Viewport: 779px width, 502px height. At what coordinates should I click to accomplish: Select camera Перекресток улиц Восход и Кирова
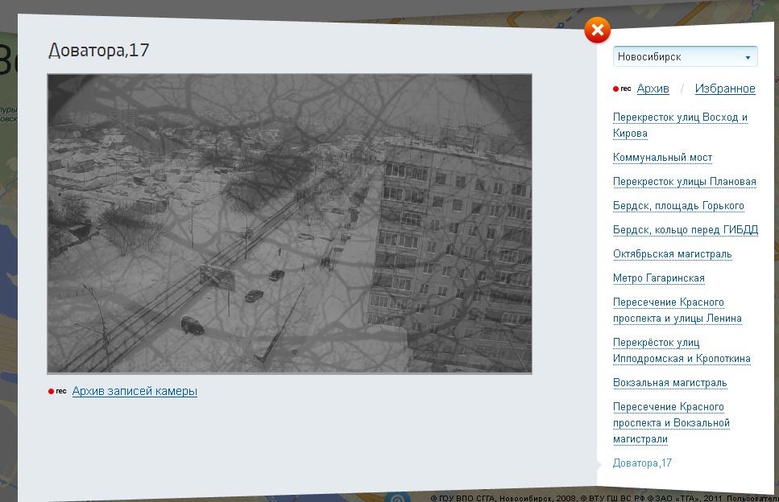click(x=680, y=125)
